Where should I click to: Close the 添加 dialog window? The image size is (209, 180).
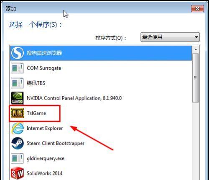click(x=197, y=9)
